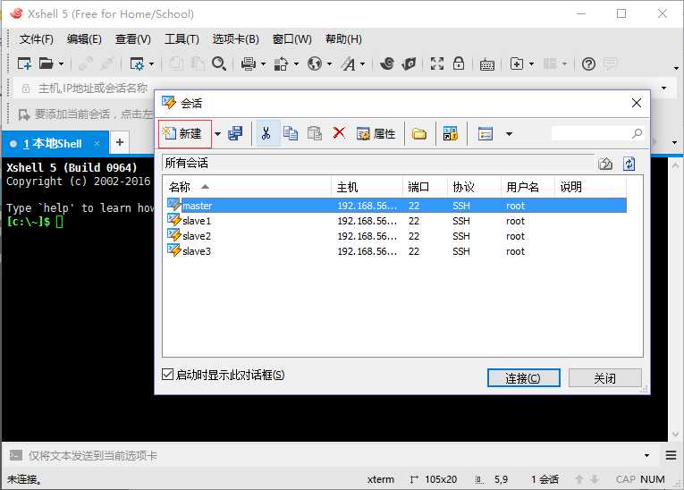Click the keyboard mapping icon in toolbar
Screen dimensions: 684x490
[x=486, y=65]
